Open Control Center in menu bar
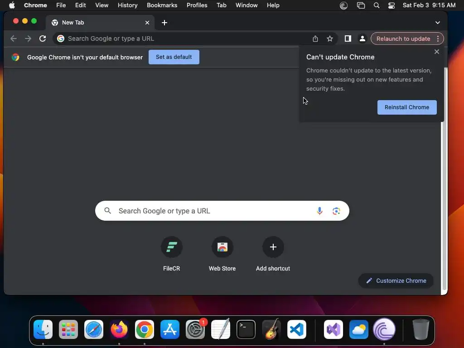 coord(391,5)
